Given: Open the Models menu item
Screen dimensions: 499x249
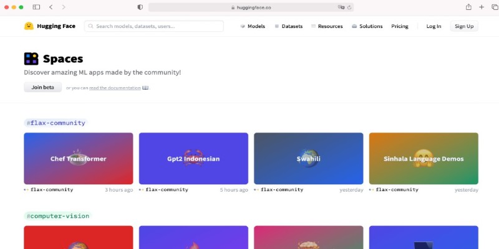Looking at the screenshot, I should (253, 26).
